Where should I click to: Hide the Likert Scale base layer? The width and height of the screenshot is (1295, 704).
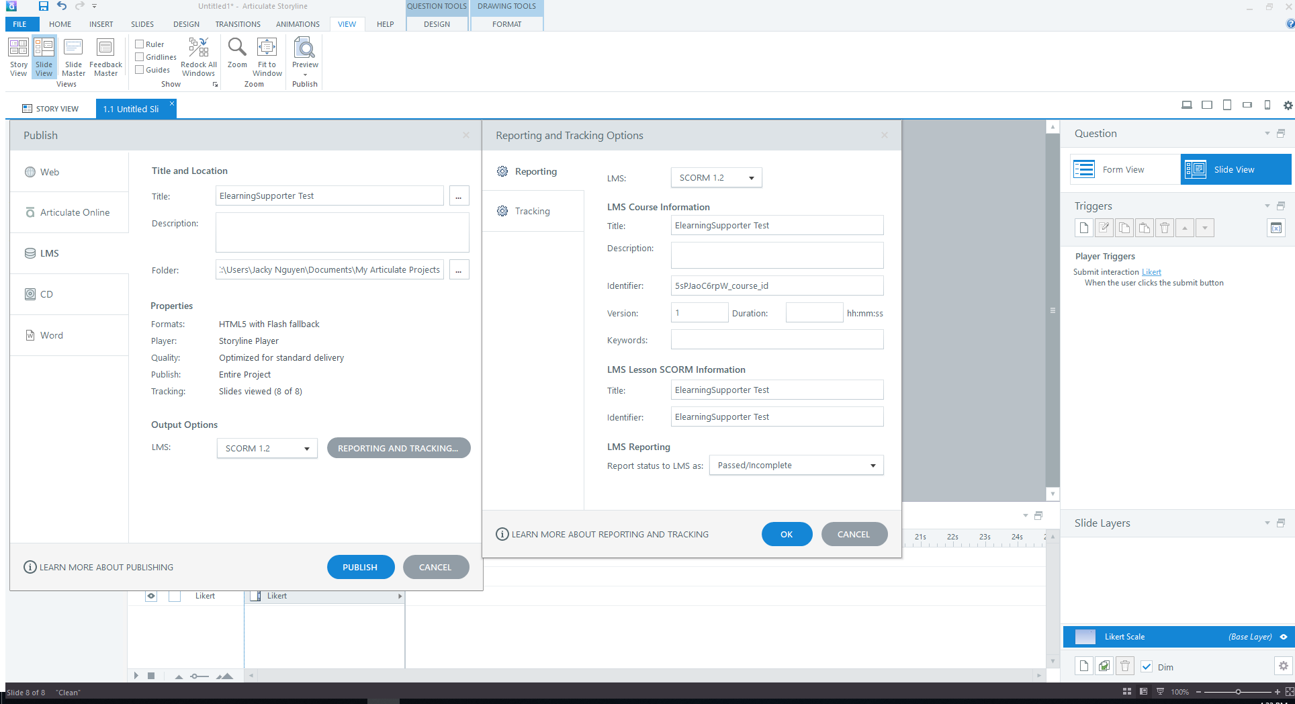pos(1282,636)
